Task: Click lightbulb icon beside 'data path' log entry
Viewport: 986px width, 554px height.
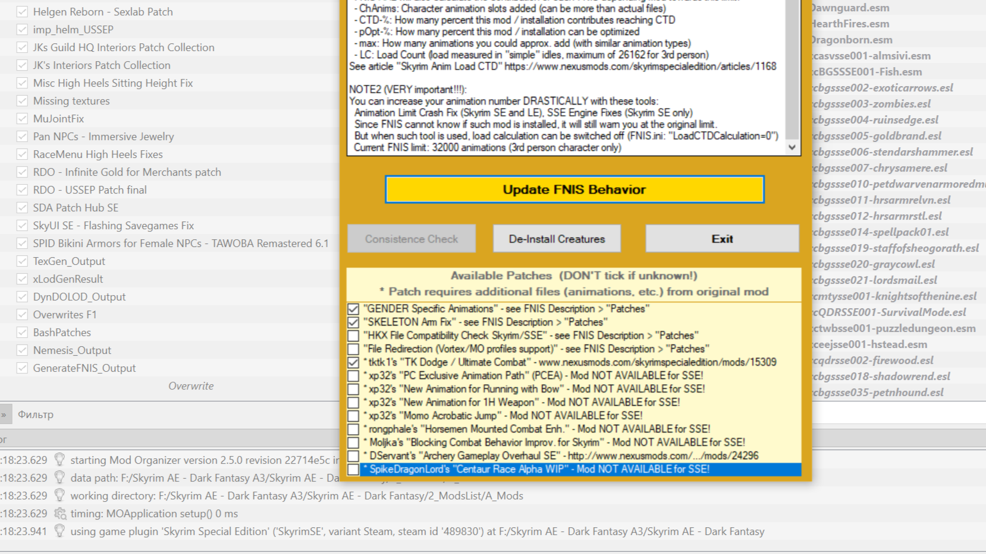Action: coord(59,478)
